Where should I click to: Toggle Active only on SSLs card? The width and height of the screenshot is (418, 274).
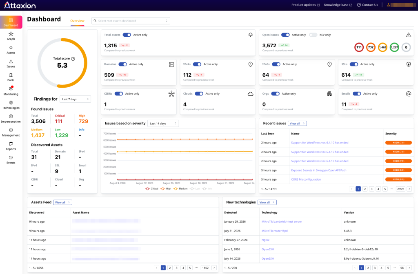tap(354, 64)
